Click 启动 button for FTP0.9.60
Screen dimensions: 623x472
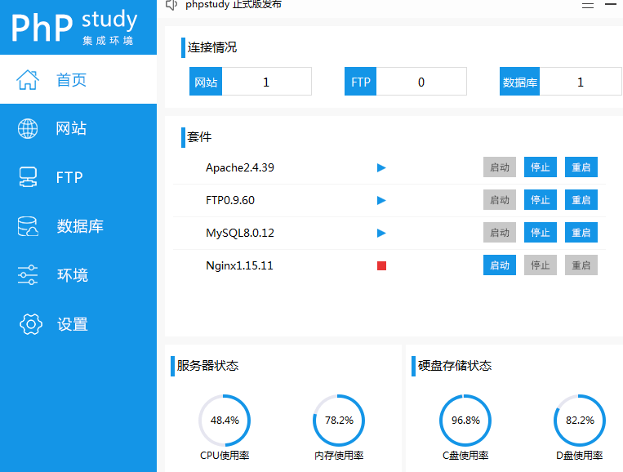pyautogui.click(x=500, y=200)
